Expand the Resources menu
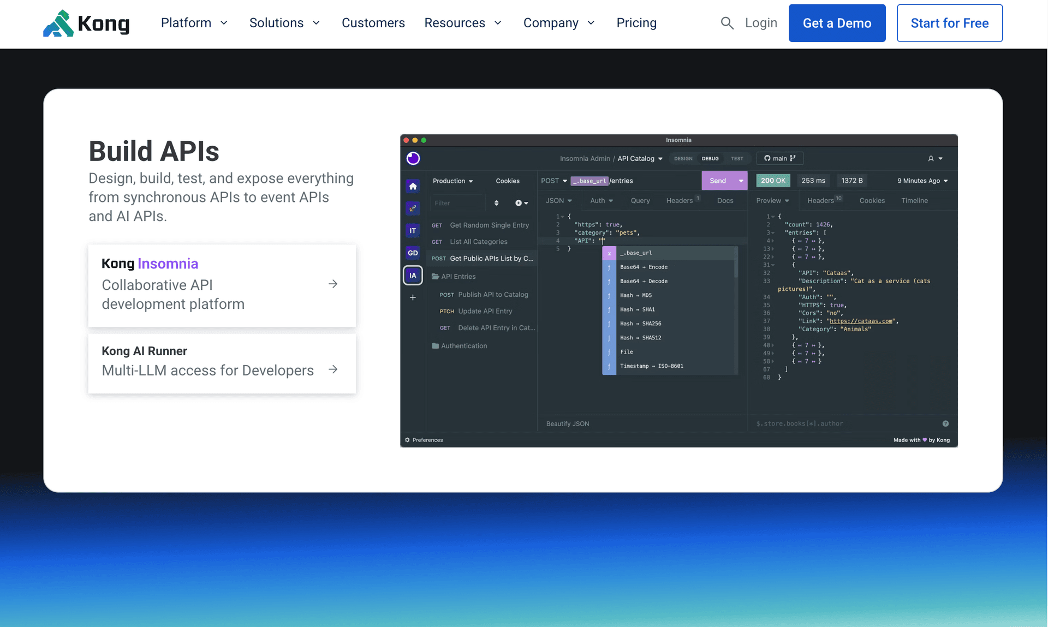The width and height of the screenshot is (1048, 627). click(x=463, y=23)
